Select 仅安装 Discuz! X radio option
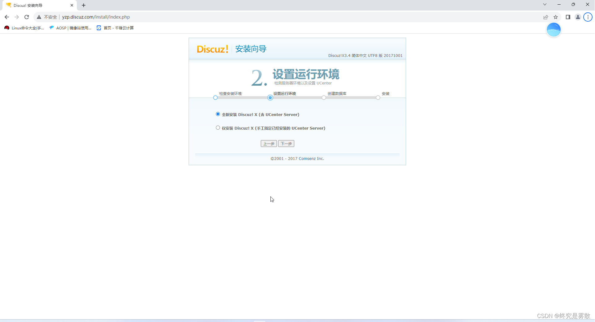Screen dimensions: 595x322 tap(218, 128)
